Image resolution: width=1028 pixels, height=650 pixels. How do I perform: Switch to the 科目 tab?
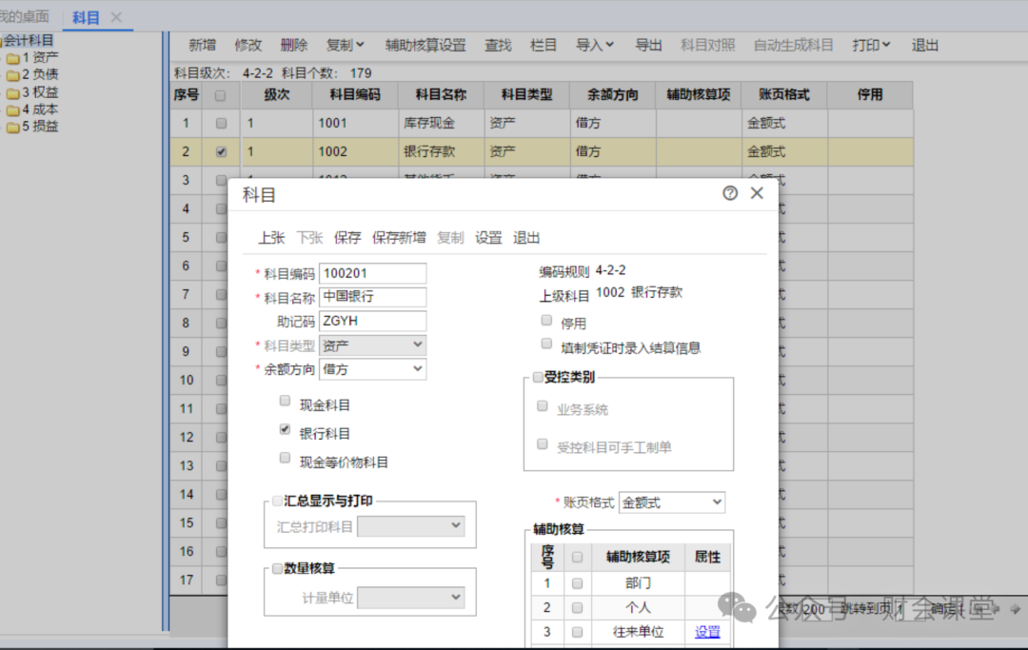click(x=86, y=17)
